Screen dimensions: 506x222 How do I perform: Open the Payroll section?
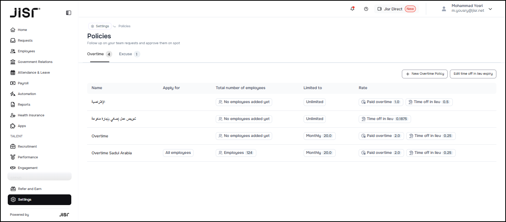(23, 83)
